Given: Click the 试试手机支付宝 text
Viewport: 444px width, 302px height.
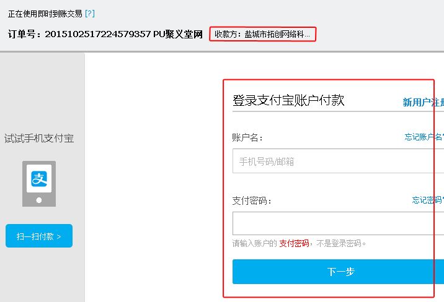Looking at the screenshot, I should (39, 139).
